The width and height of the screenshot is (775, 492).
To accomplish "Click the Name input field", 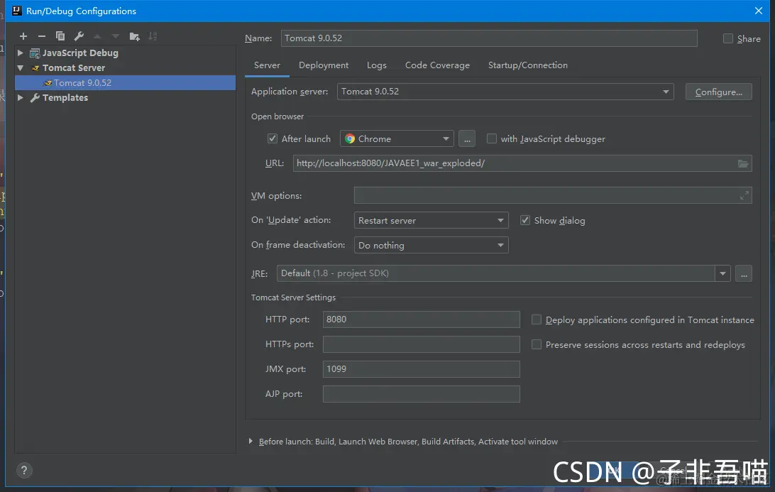I will [489, 38].
